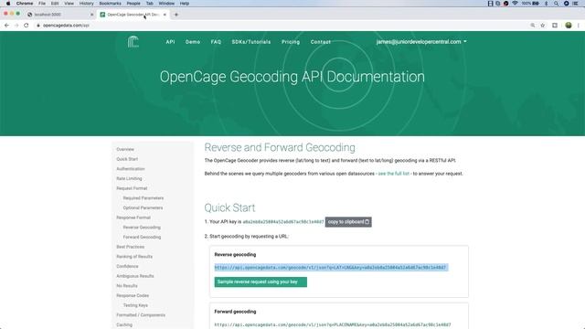Open Testing Keys sidebar item
585x329 pixels.
135,305
